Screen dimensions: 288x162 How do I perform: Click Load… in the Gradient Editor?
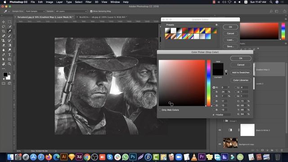click(230, 40)
